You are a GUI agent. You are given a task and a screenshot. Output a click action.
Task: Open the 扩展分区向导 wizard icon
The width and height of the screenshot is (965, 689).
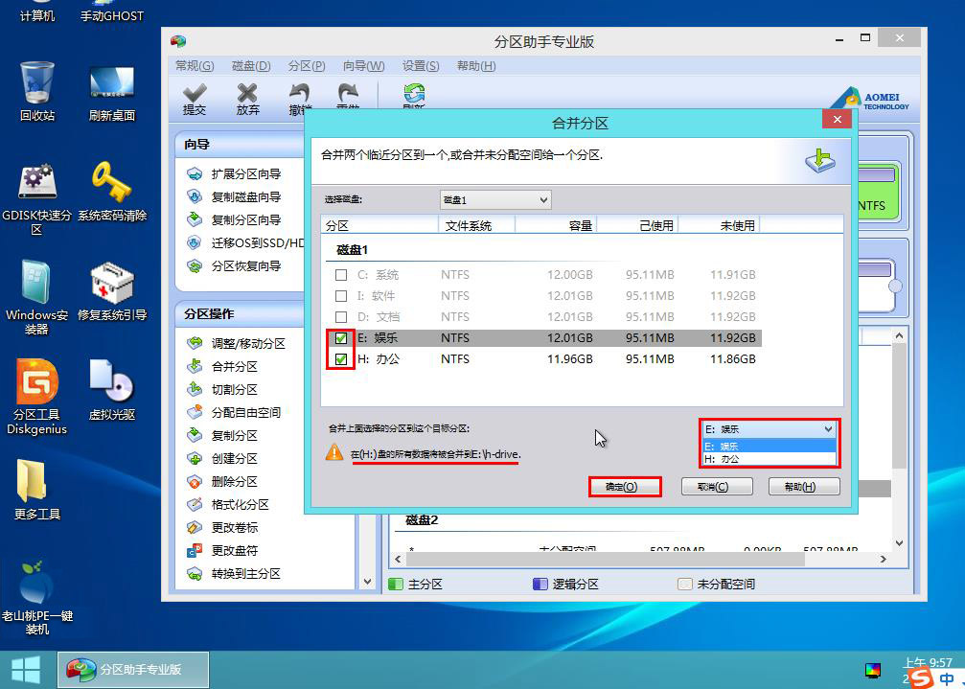tap(195, 174)
